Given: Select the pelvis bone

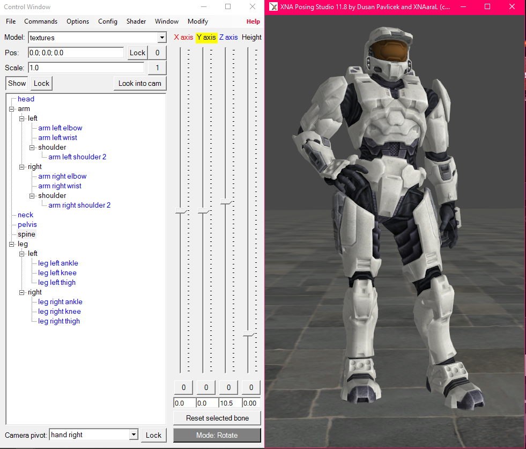Looking at the screenshot, I should (27, 225).
